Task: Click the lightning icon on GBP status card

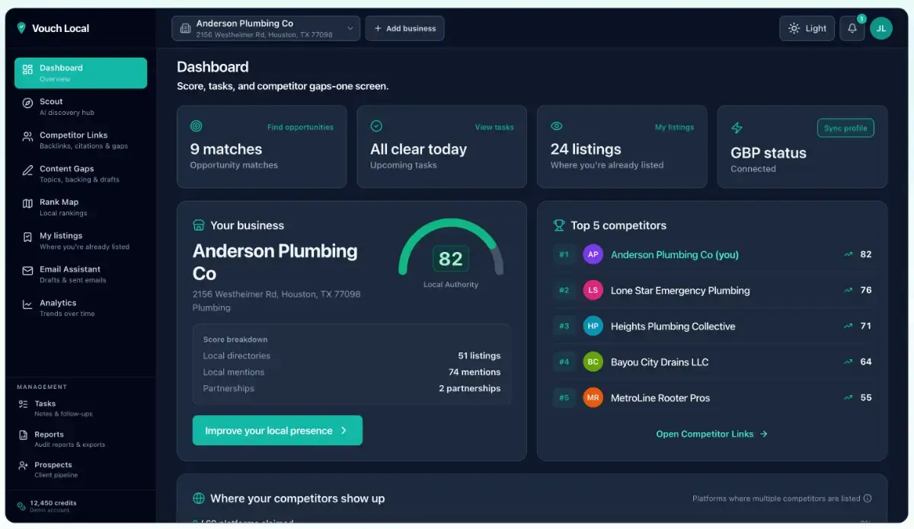Action: tap(737, 128)
